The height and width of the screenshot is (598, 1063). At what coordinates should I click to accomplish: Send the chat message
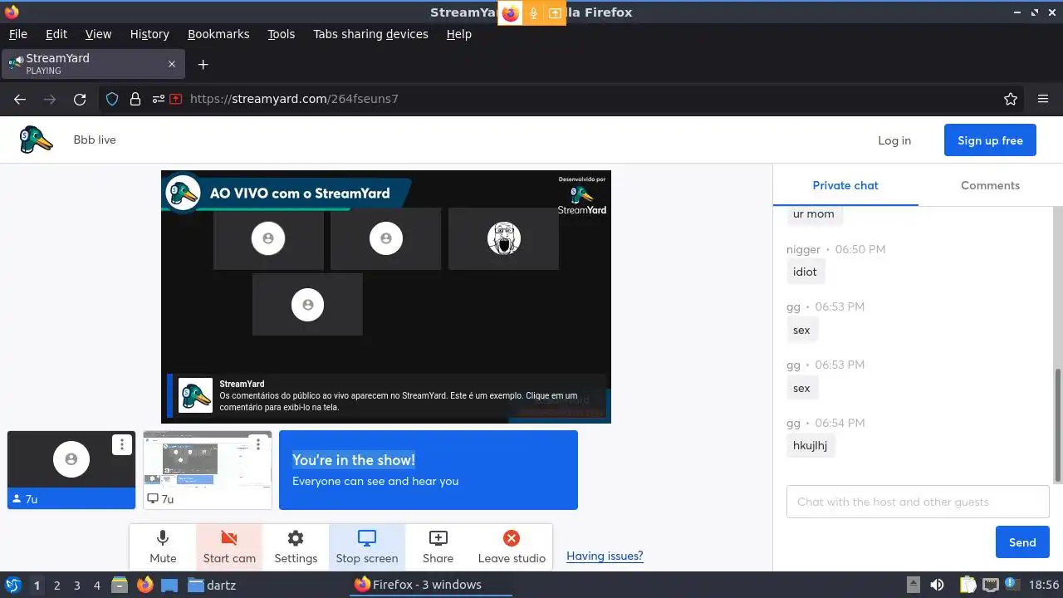click(x=1022, y=542)
